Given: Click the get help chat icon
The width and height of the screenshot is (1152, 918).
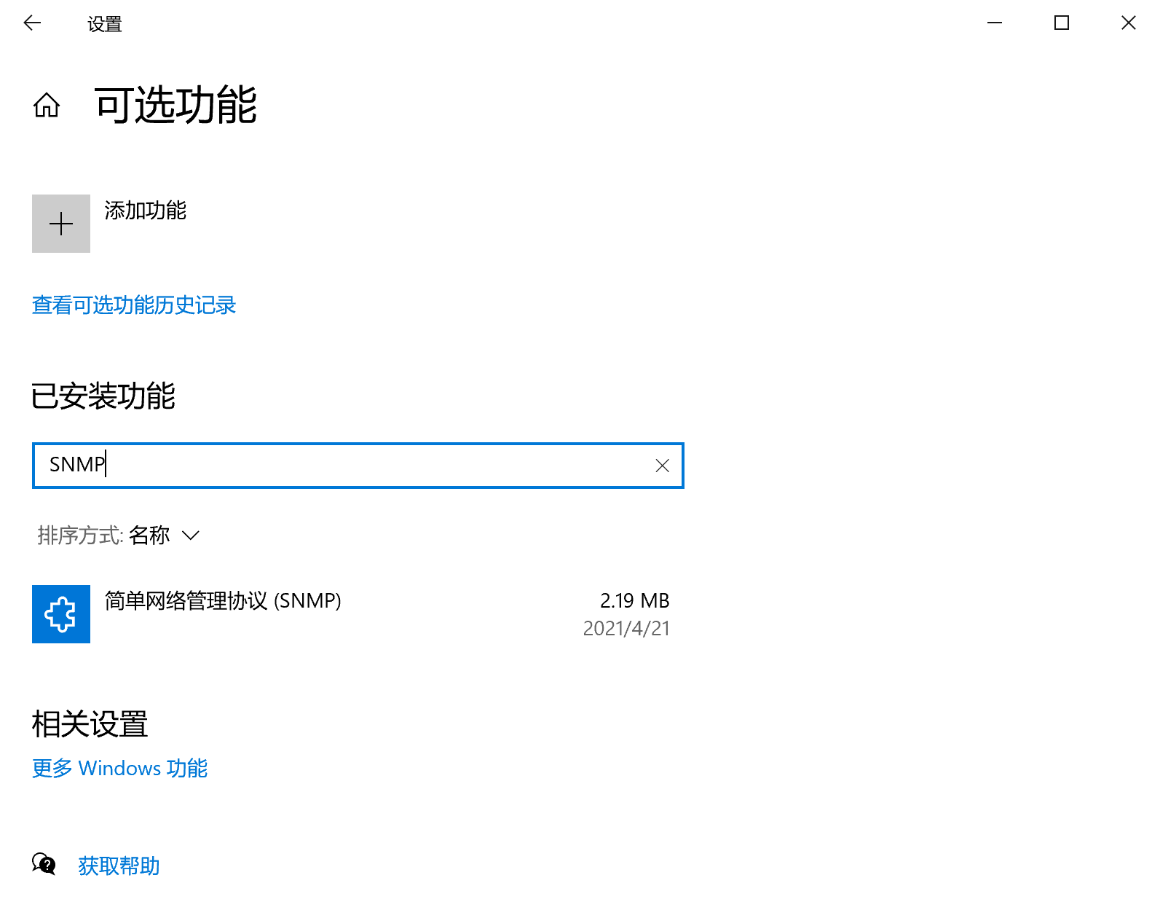Looking at the screenshot, I should pos(44,864).
